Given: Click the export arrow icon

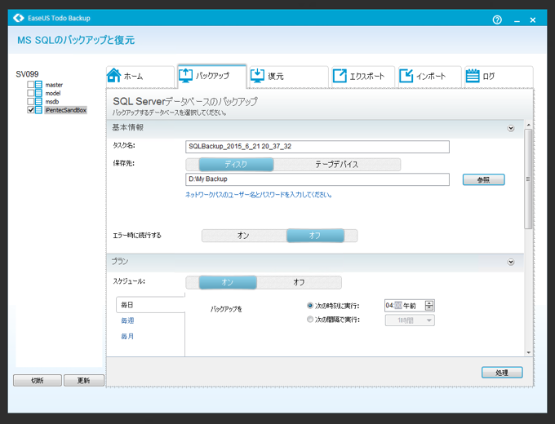Looking at the screenshot, I should click(340, 76).
